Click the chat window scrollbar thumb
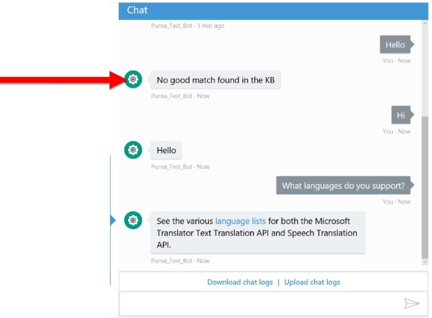Viewport: 432px width, 318px height. tap(425, 186)
